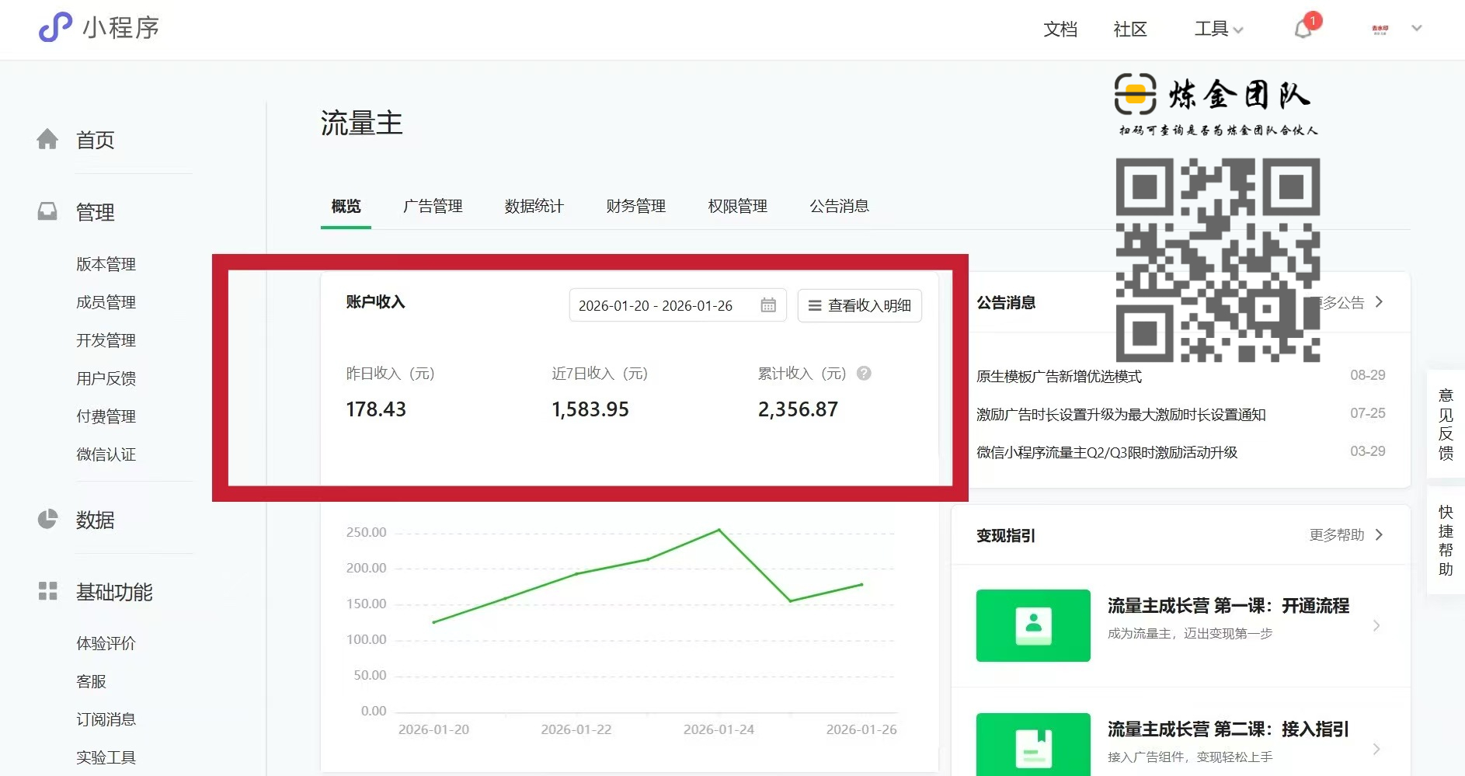Click the mini program logo icon

[x=55, y=28]
